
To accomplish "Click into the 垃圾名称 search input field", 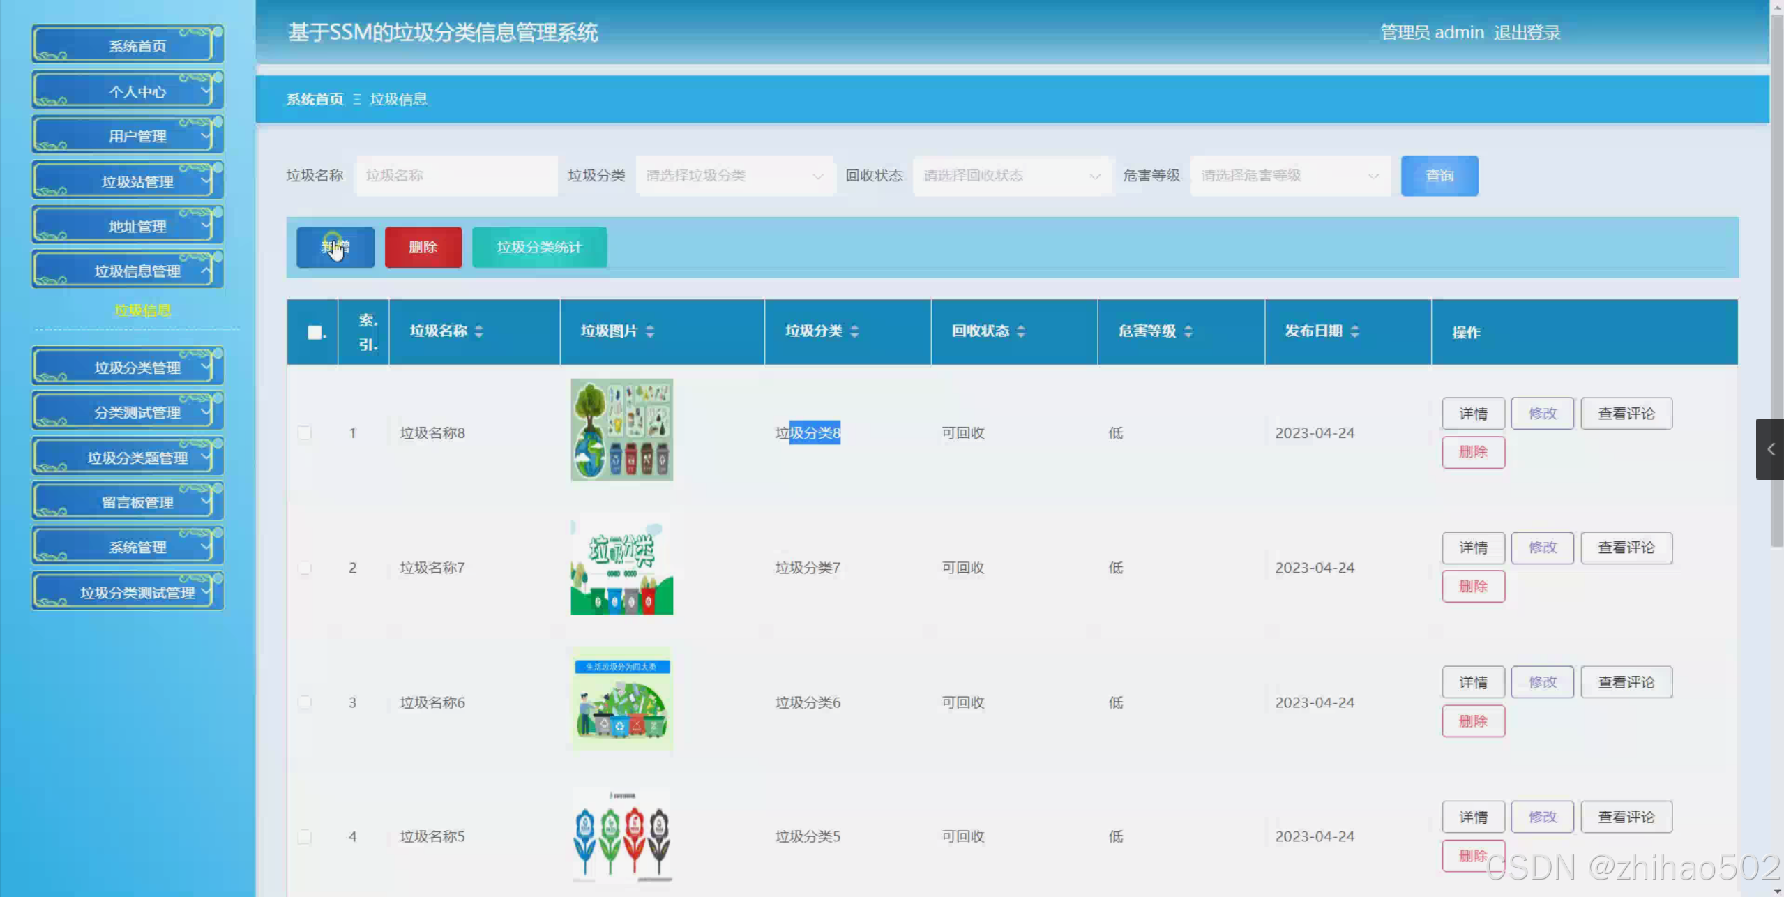I will [x=457, y=176].
